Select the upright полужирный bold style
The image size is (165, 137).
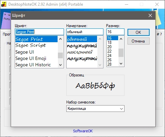pos(82,46)
